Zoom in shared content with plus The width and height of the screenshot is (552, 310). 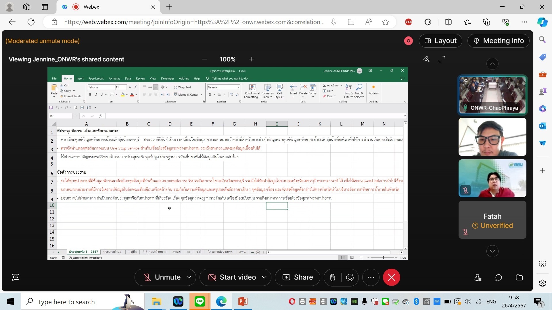point(251,59)
